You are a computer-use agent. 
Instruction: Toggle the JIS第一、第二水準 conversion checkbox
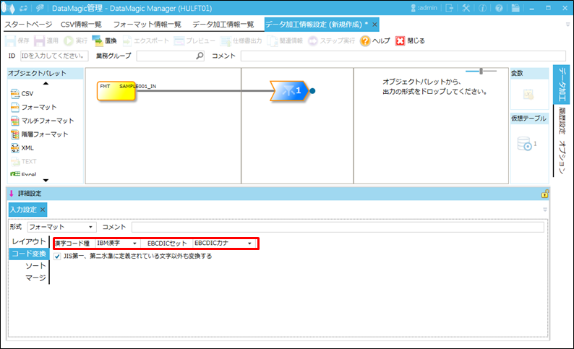pyautogui.click(x=58, y=256)
